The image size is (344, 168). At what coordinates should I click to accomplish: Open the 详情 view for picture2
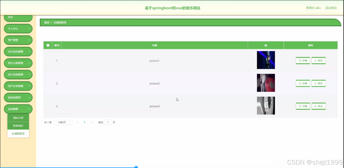(x=303, y=83)
